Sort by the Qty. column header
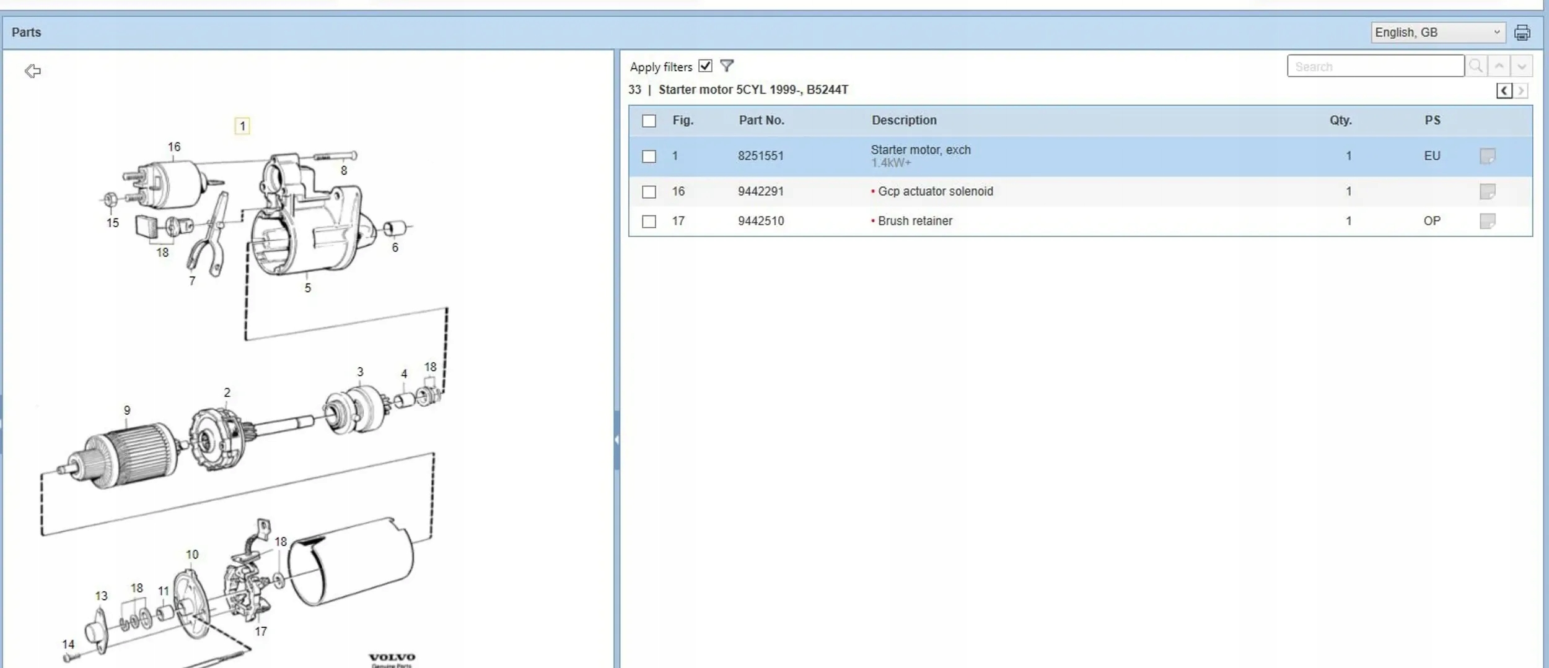 point(1340,120)
